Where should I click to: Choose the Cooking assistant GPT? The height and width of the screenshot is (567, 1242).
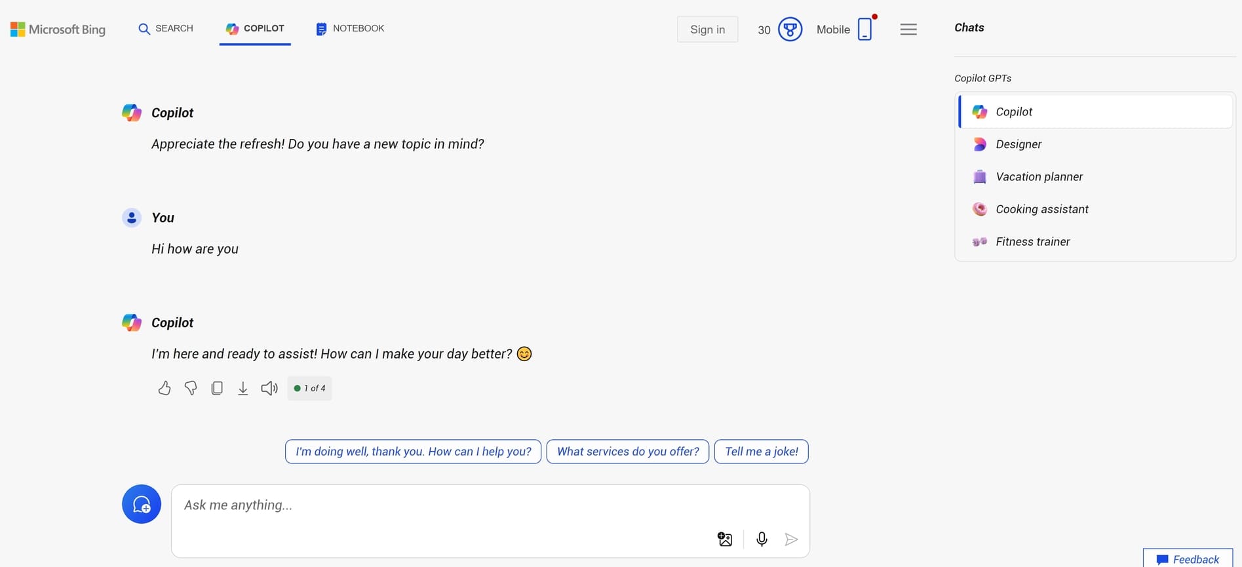1041,208
